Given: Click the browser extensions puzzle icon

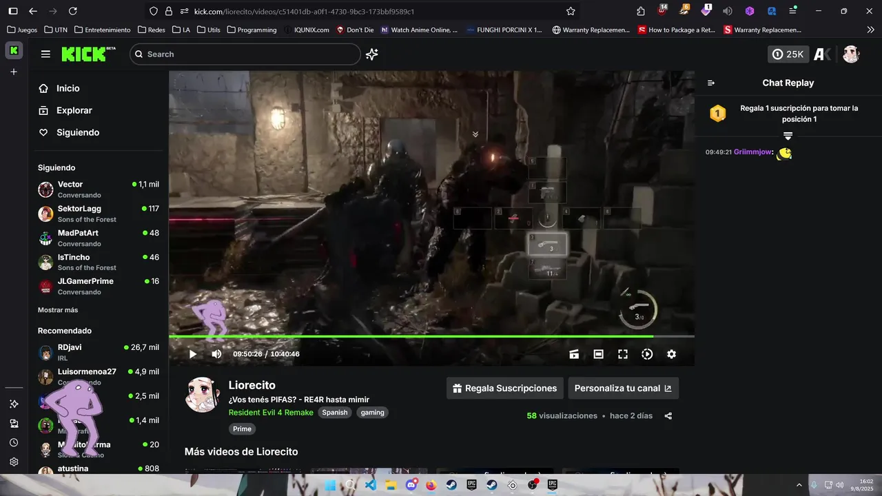Looking at the screenshot, I should pyautogui.click(x=641, y=11).
